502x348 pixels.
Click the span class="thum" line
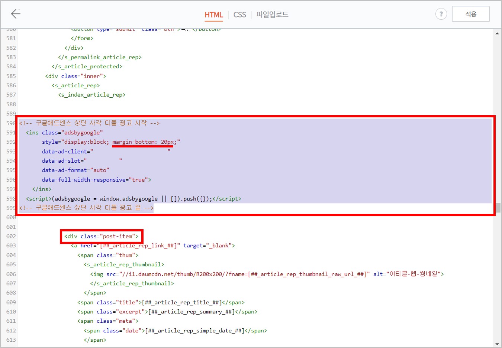tap(108, 255)
